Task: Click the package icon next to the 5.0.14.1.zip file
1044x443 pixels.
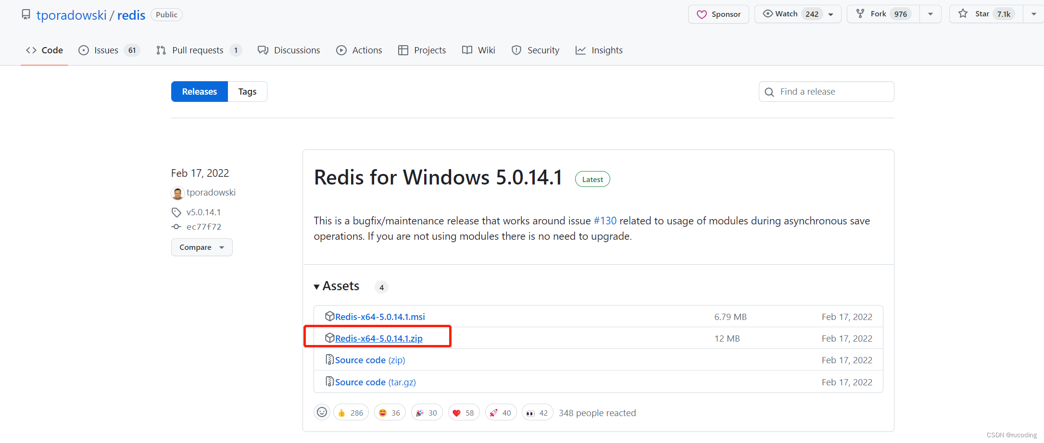Action: 329,338
